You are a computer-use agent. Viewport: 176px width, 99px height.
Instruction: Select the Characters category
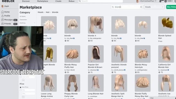coord(23,20)
